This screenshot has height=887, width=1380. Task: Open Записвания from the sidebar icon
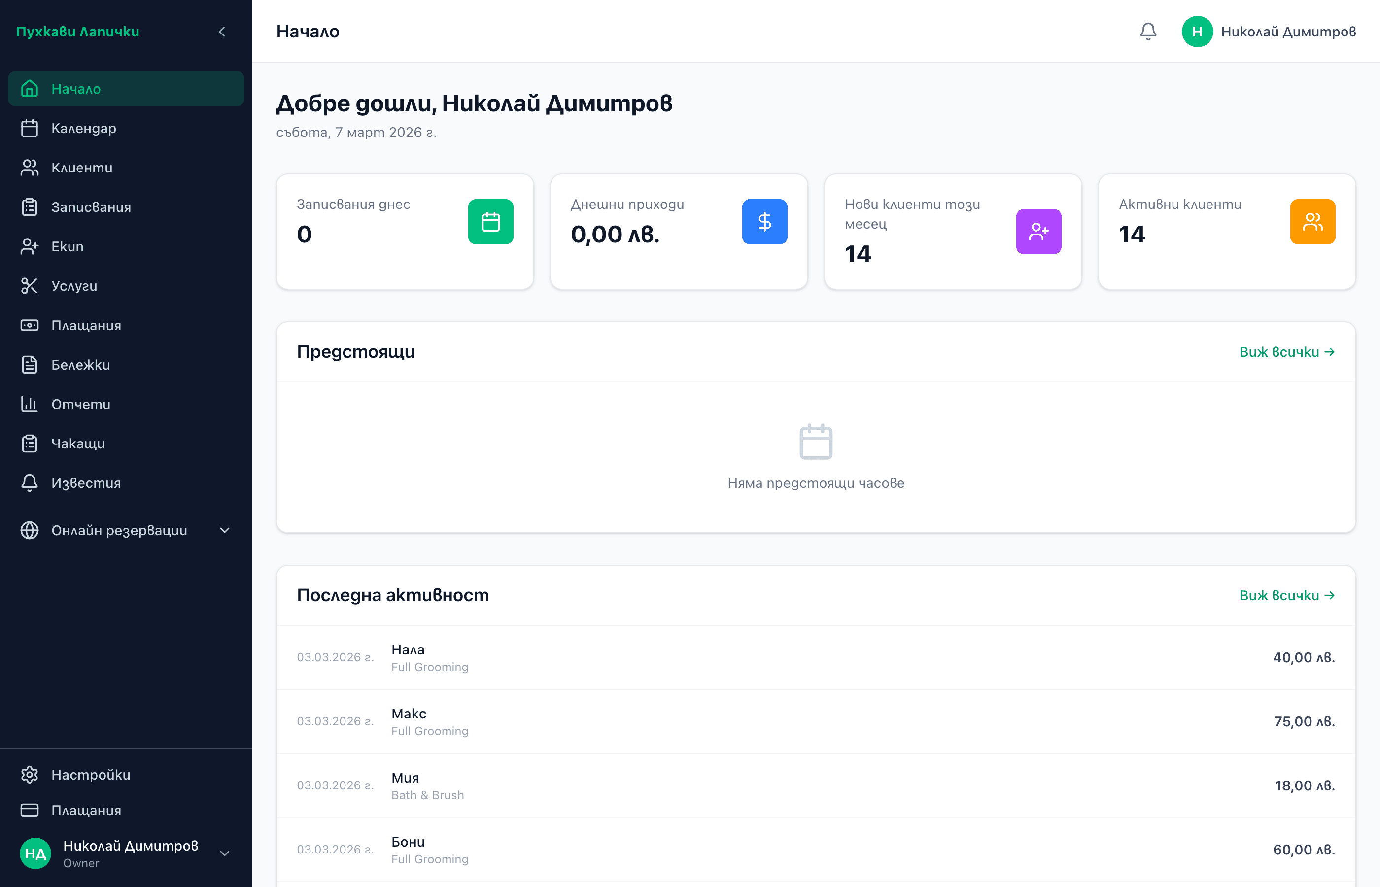coord(30,207)
